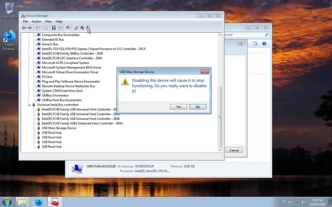Open the Windows Start button
Screen dimensions: 332x207
pos(6,202)
